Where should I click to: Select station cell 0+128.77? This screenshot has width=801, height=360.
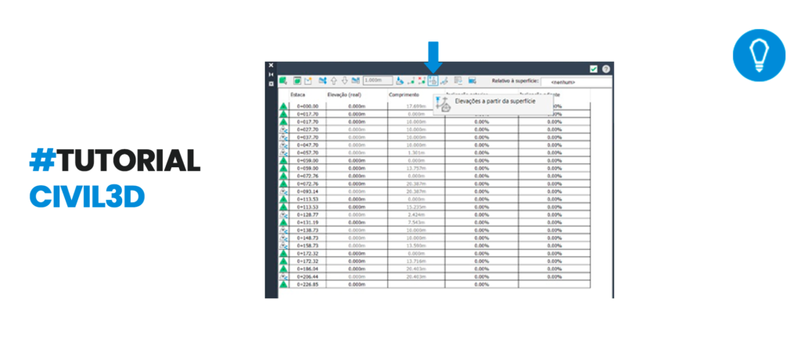[307, 215]
